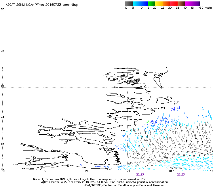This screenshot has width=213, height=187.
Task: Click the brown 35-40 knots color bar segment
Action: click(181, 3)
